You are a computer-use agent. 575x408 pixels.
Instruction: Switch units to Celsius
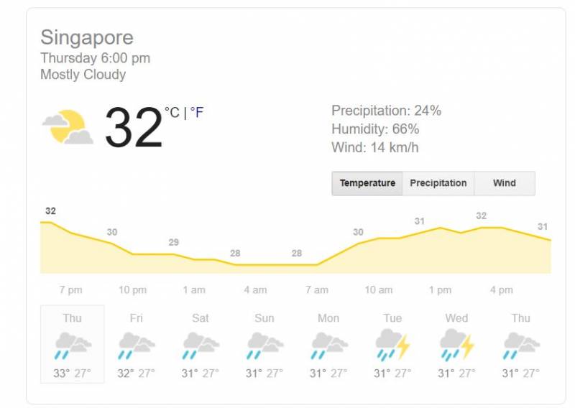172,113
